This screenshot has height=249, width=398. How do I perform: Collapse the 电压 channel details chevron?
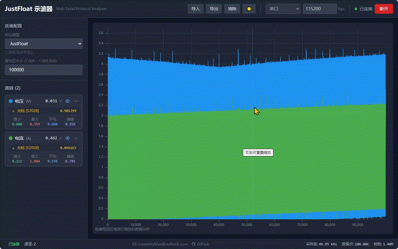click(76, 101)
